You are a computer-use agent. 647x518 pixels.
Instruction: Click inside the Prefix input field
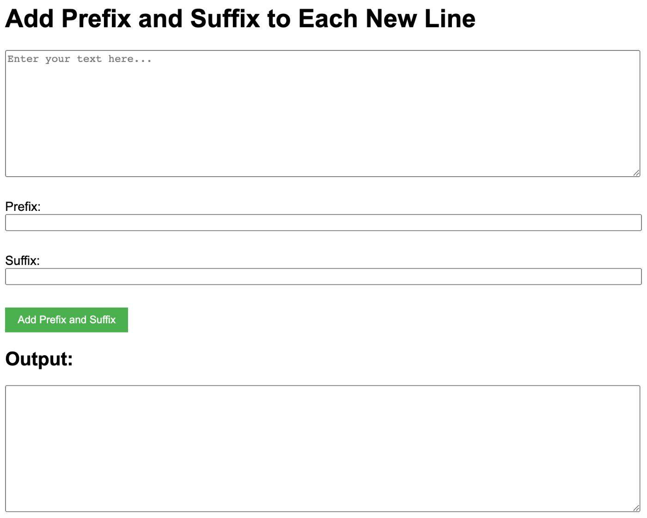[323, 223]
